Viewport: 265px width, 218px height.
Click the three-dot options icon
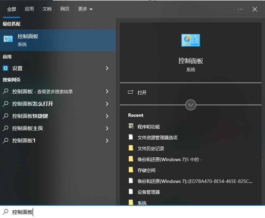(240, 9)
